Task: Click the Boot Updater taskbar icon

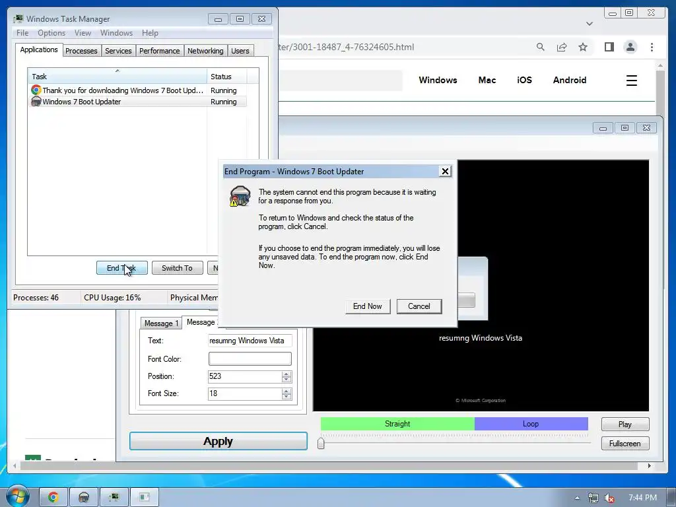Action: (84, 498)
